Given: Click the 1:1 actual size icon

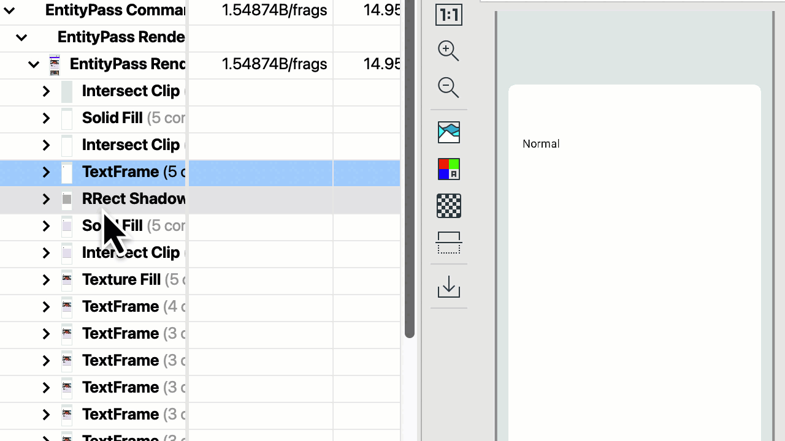Looking at the screenshot, I should click(448, 14).
